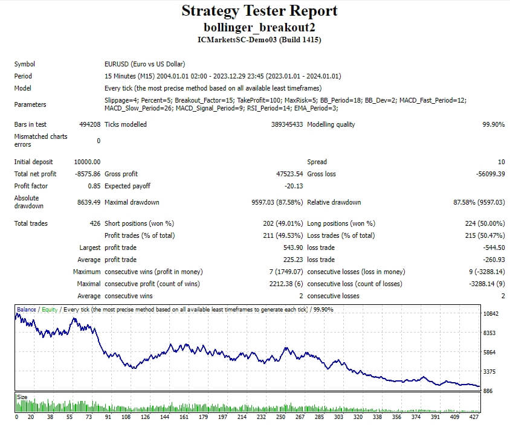Click the 'Balance' legend label on chart
Viewport: 510px width, 425px height.
point(27,309)
